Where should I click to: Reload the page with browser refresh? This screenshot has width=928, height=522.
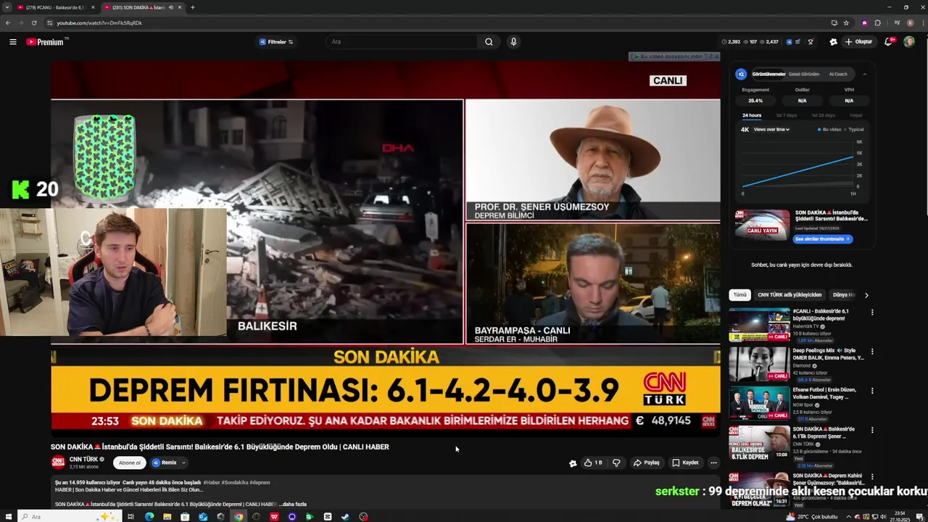pos(33,23)
